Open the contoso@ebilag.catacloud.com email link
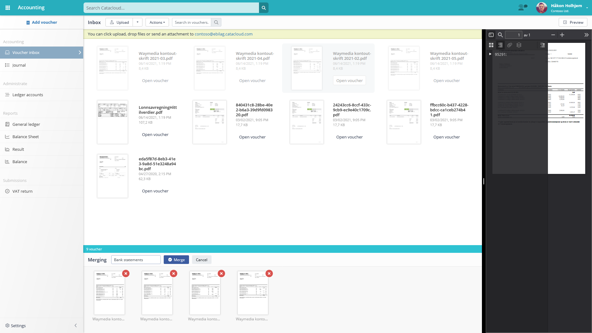The image size is (592, 333). pos(224,34)
